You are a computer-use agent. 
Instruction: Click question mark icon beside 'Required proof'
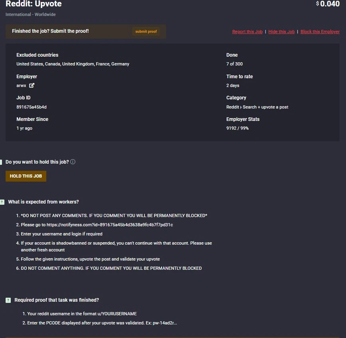[8, 300]
